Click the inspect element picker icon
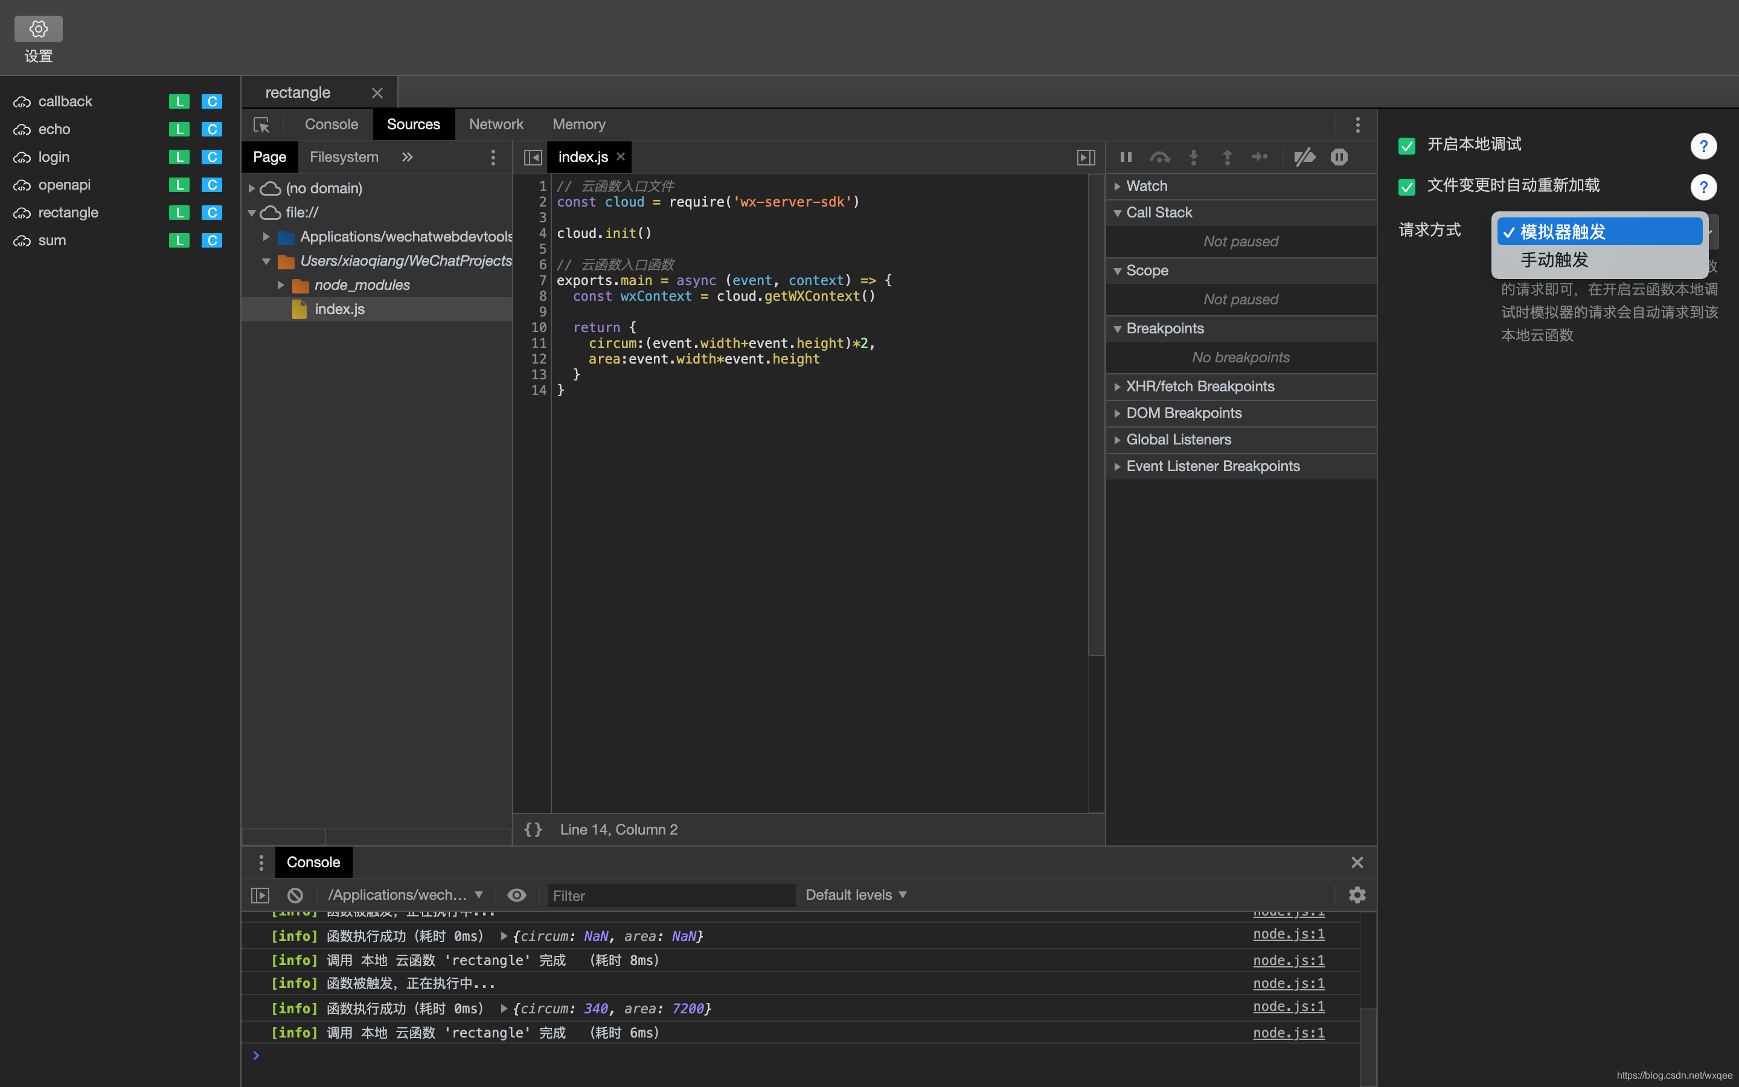The image size is (1739, 1087). [261, 125]
